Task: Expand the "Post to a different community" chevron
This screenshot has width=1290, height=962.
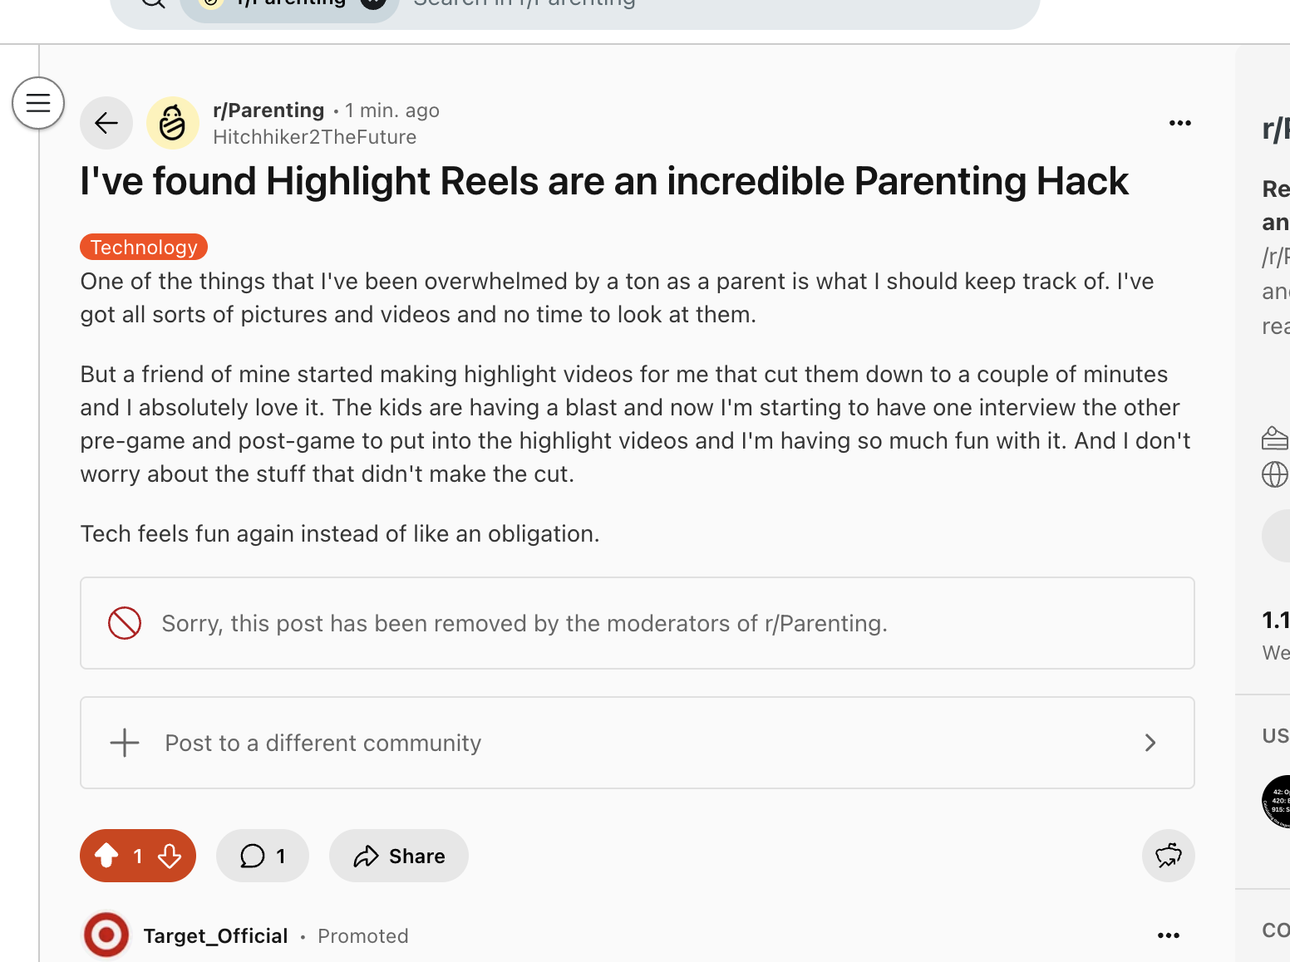Action: (1150, 743)
